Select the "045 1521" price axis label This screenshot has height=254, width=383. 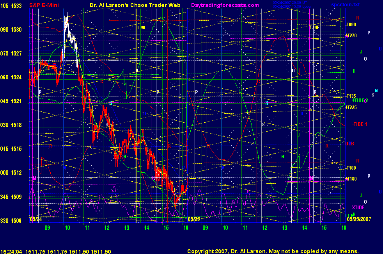[11, 101]
